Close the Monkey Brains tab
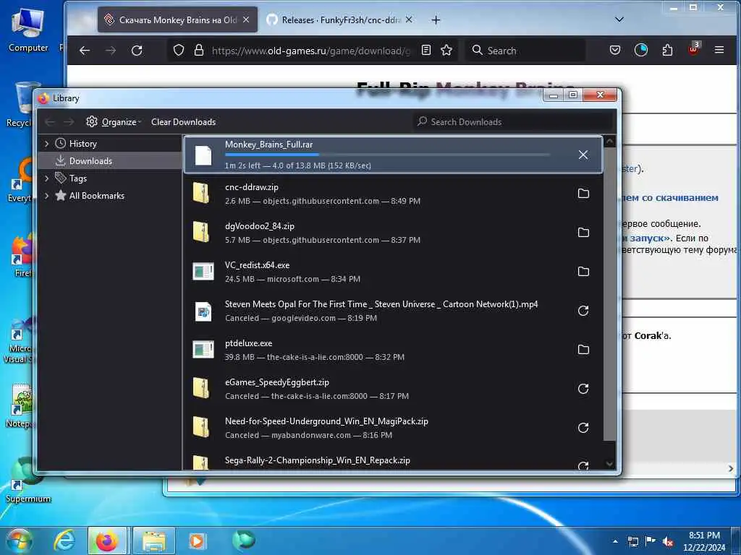The height and width of the screenshot is (555, 741). 246,20
